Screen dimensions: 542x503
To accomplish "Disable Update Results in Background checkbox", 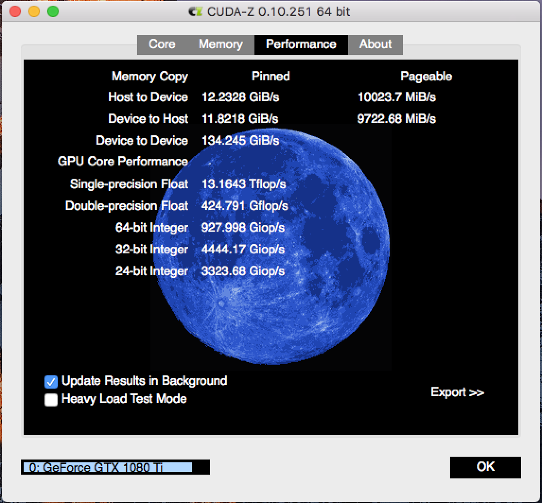I will point(51,382).
